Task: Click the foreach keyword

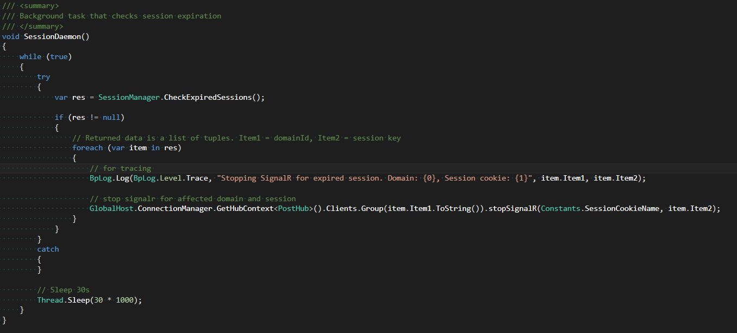Action: (x=88, y=148)
